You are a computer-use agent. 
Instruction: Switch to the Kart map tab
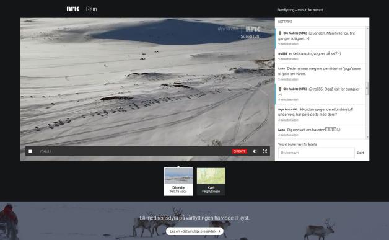click(211, 182)
